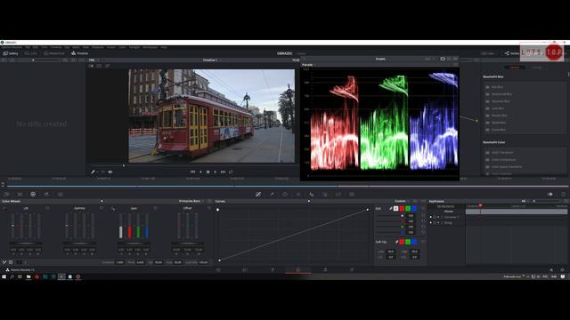Select the Color Wheels palette icon

tap(33, 195)
